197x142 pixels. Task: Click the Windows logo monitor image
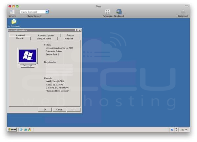28,58
